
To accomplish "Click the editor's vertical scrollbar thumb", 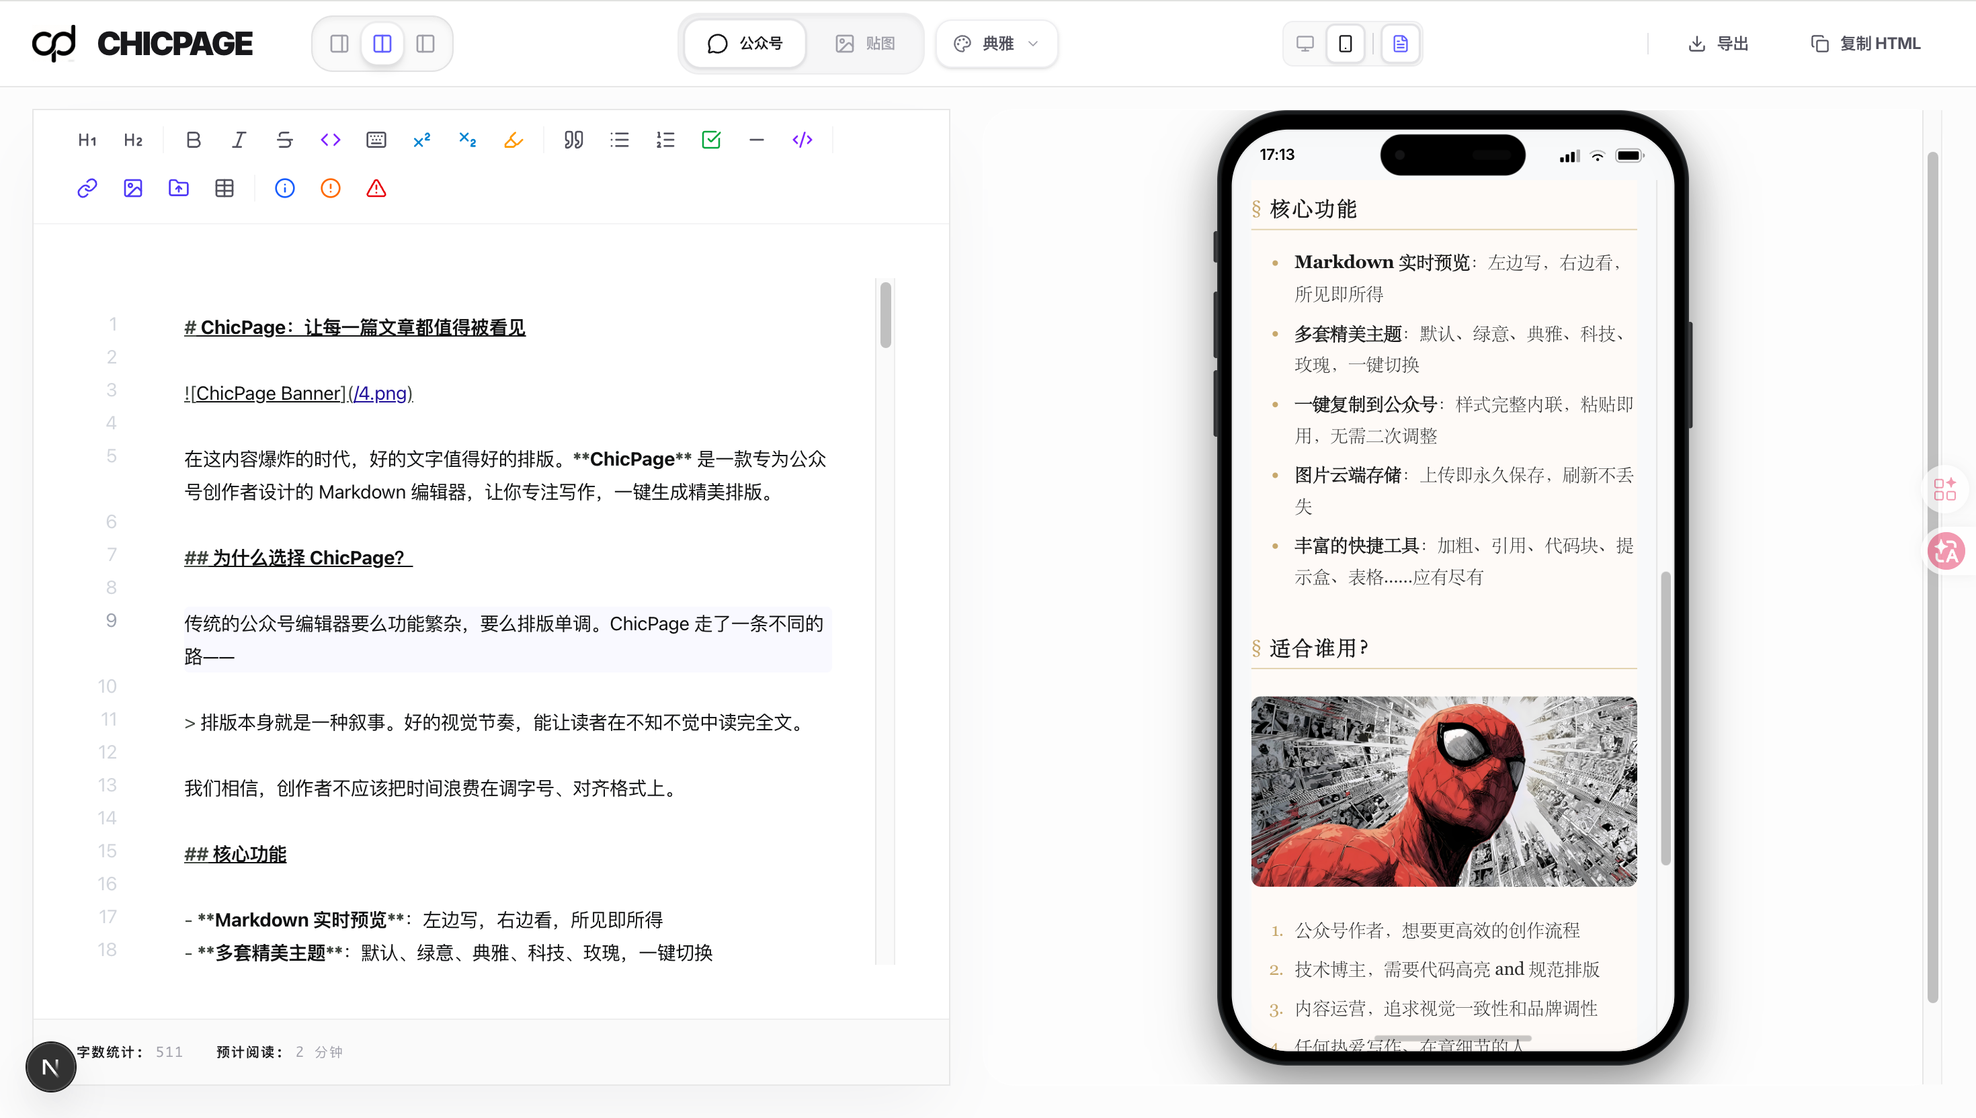I will (885, 315).
